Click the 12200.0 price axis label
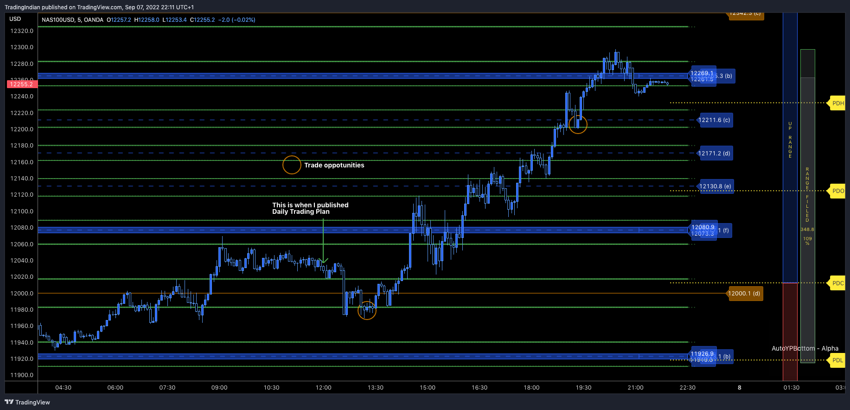Screen dimensions: 850x410 coord(22,129)
